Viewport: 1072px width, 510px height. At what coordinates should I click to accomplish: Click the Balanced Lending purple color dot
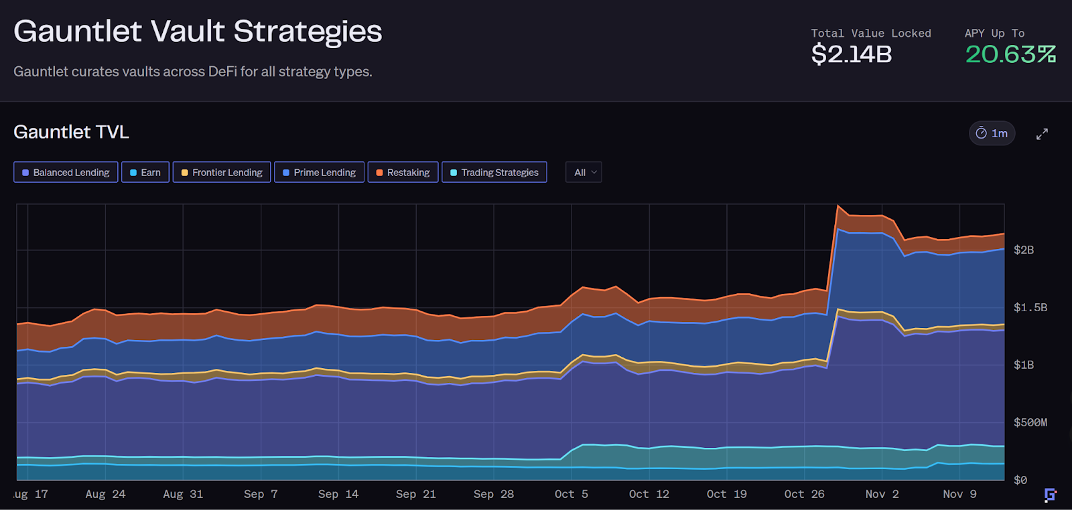coord(25,173)
